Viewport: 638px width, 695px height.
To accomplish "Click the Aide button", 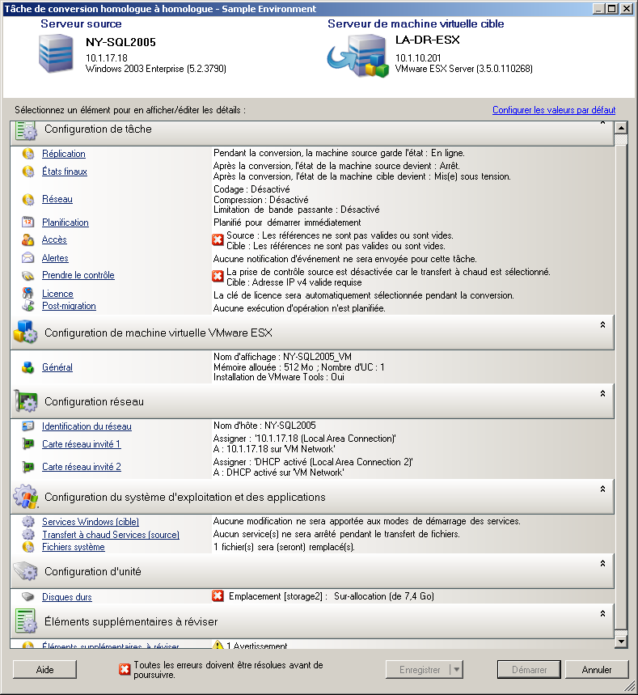I will coord(44,669).
